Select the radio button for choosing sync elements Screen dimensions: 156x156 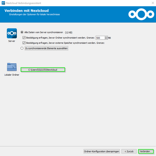point(22,48)
